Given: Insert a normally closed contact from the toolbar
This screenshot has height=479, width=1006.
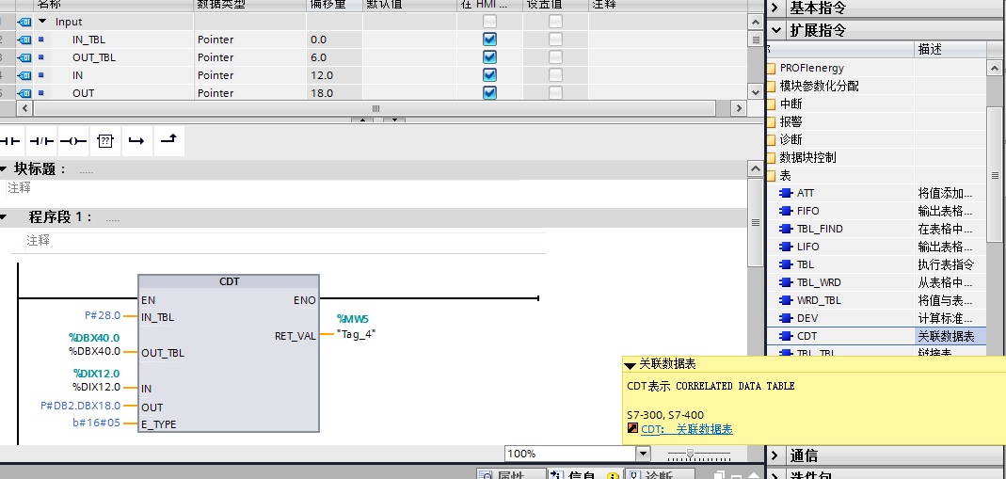Looking at the screenshot, I should coord(41,141).
